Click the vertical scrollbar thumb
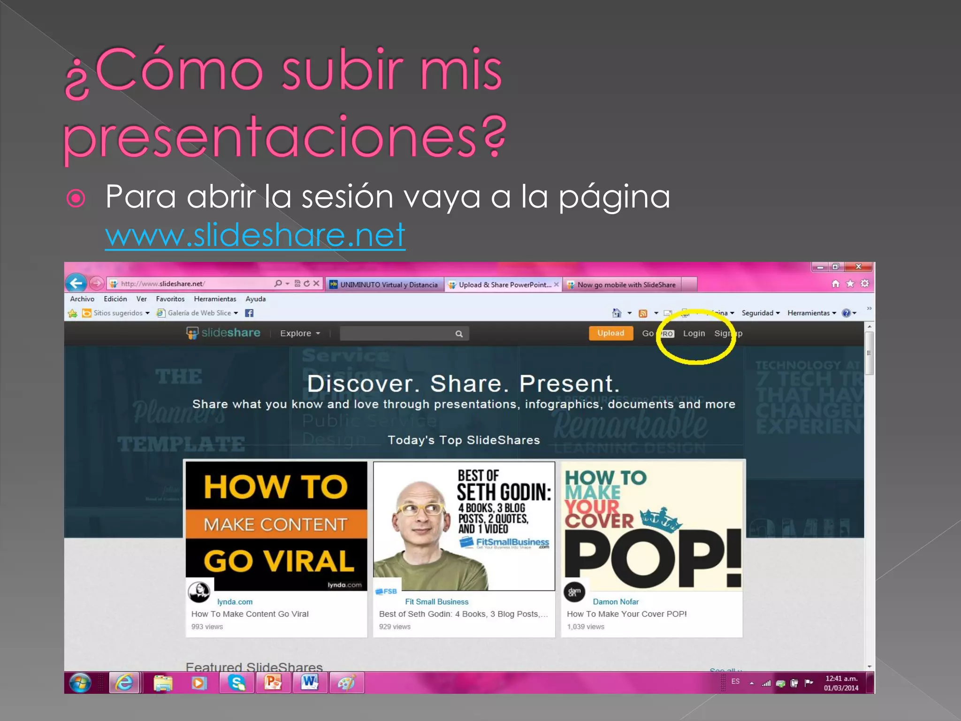This screenshot has height=721, width=961. (x=869, y=353)
